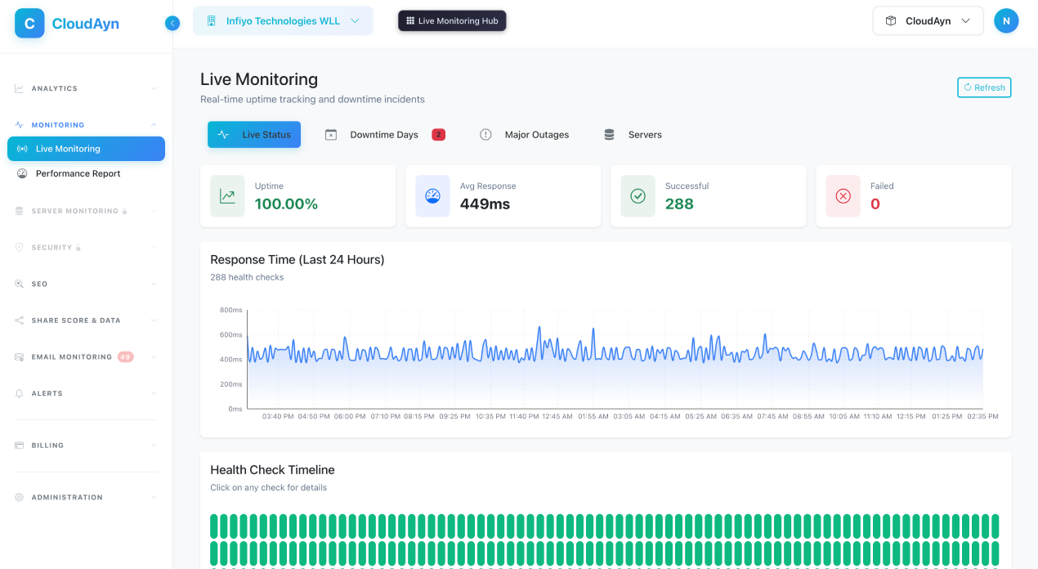This screenshot has width=1038, height=569.
Task: Open the Servers tab
Action: tap(633, 135)
